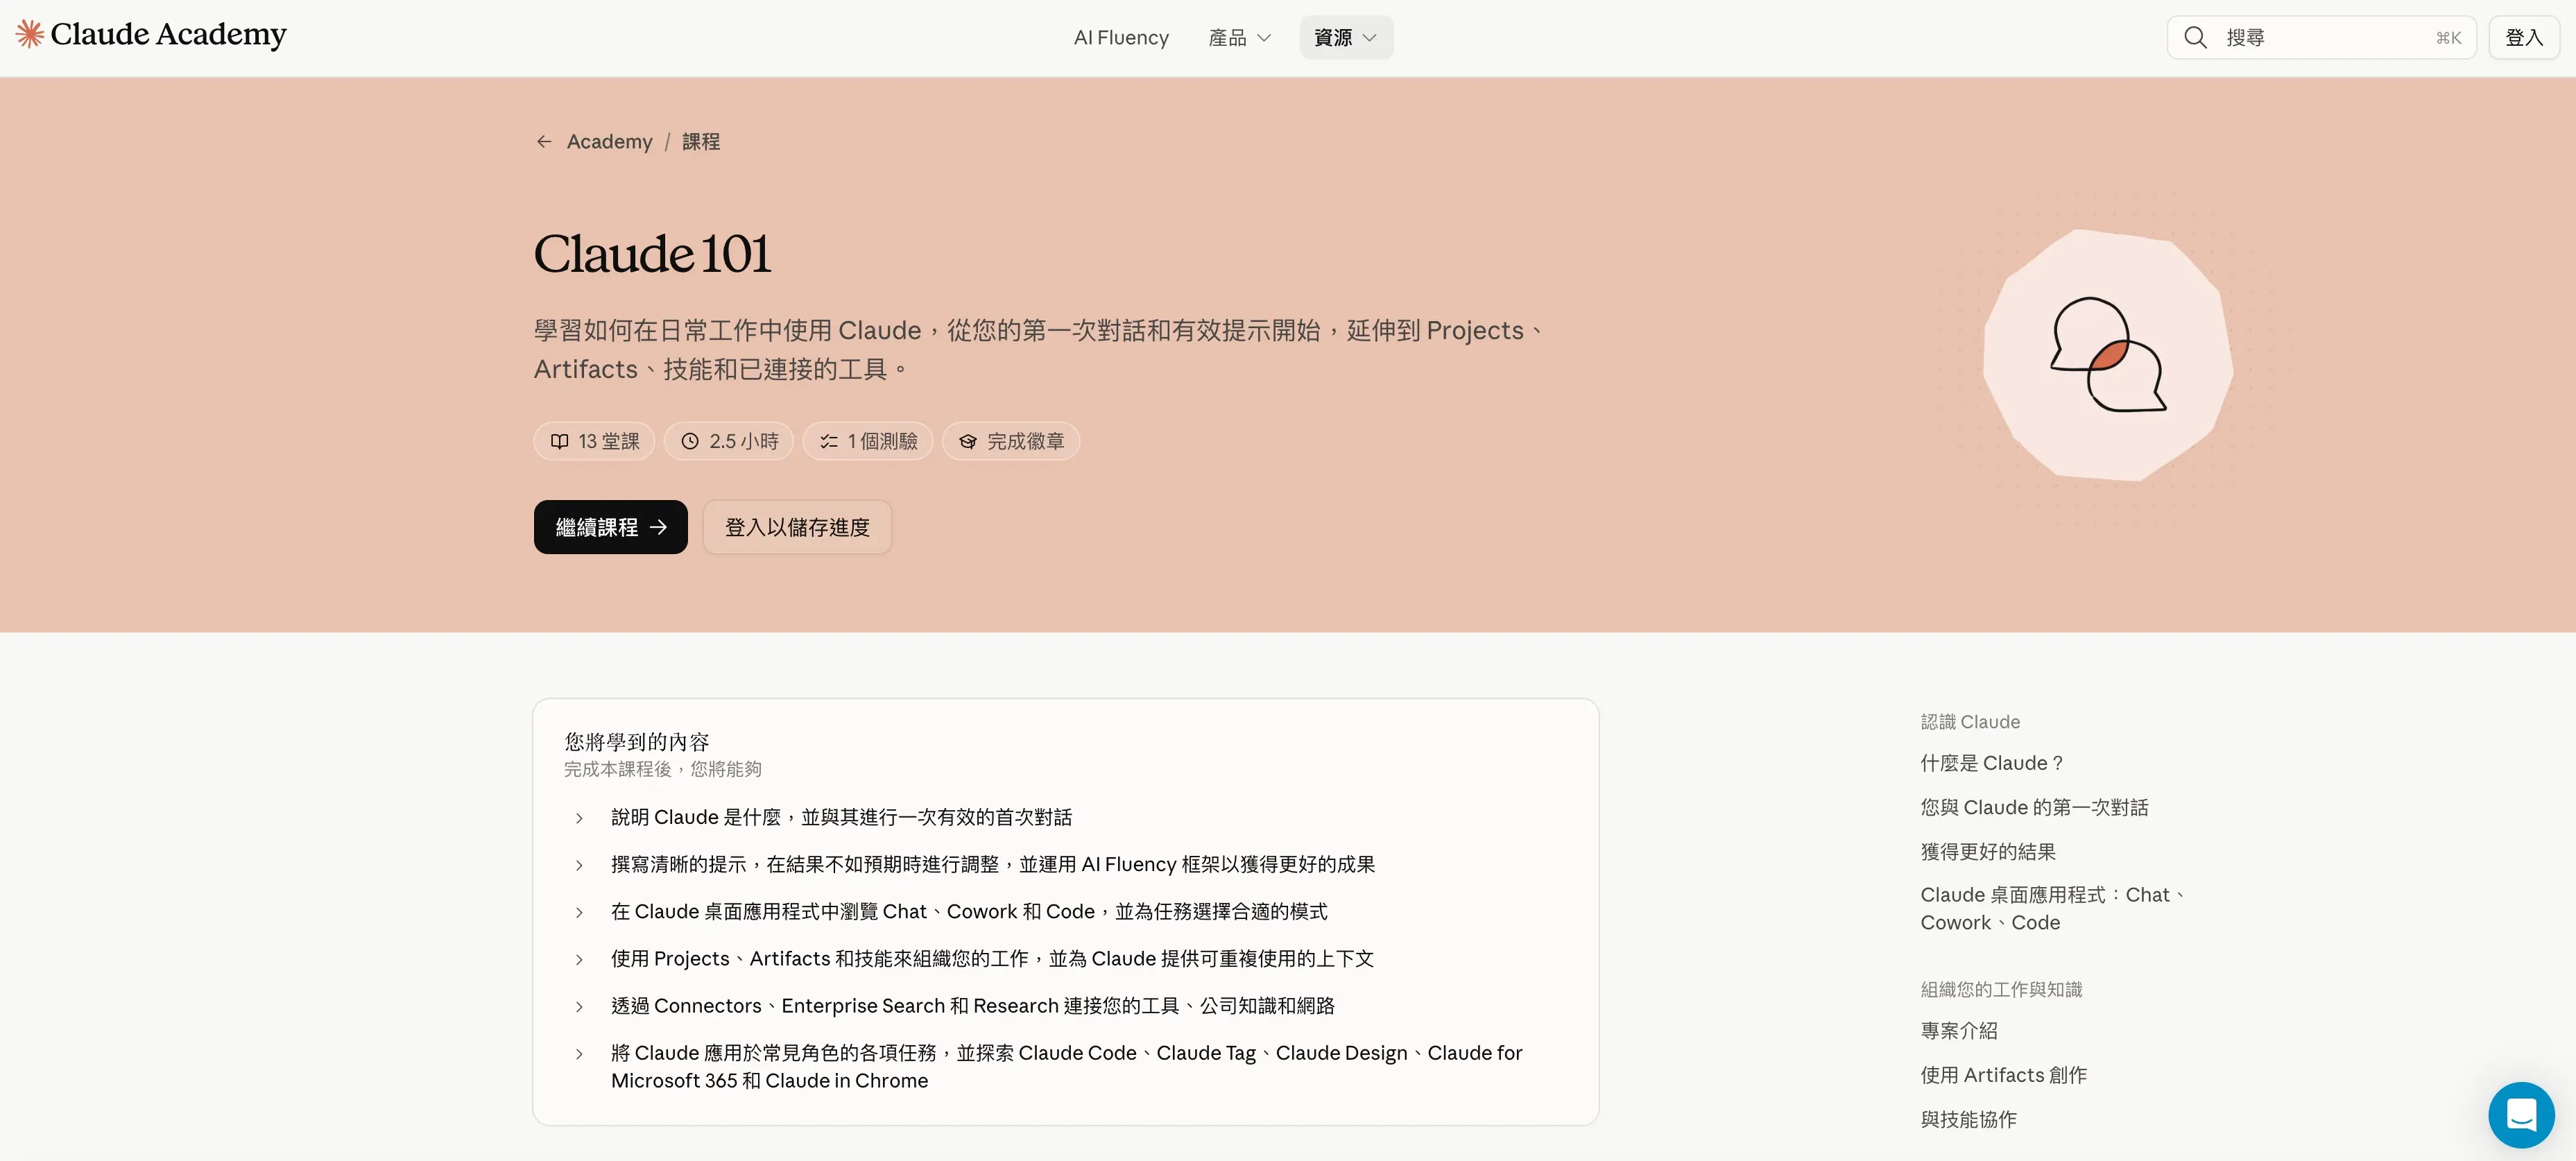Open lesson 獲得更好的結果

tap(1988, 852)
